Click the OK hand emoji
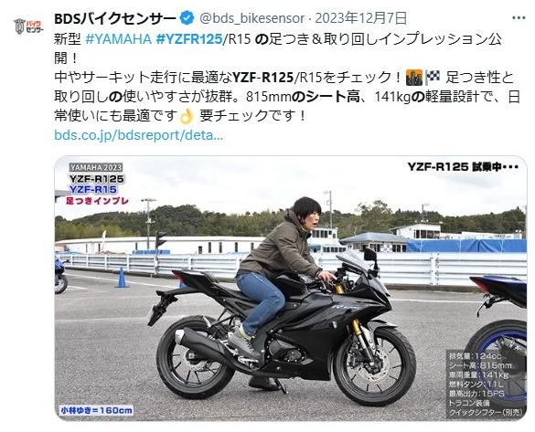 pyautogui.click(x=187, y=116)
